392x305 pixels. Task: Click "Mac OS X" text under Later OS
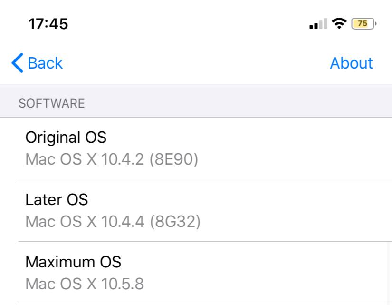coord(61,221)
